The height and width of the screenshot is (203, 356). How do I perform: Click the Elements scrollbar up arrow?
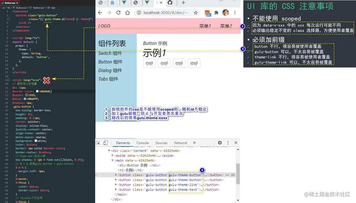238,149
